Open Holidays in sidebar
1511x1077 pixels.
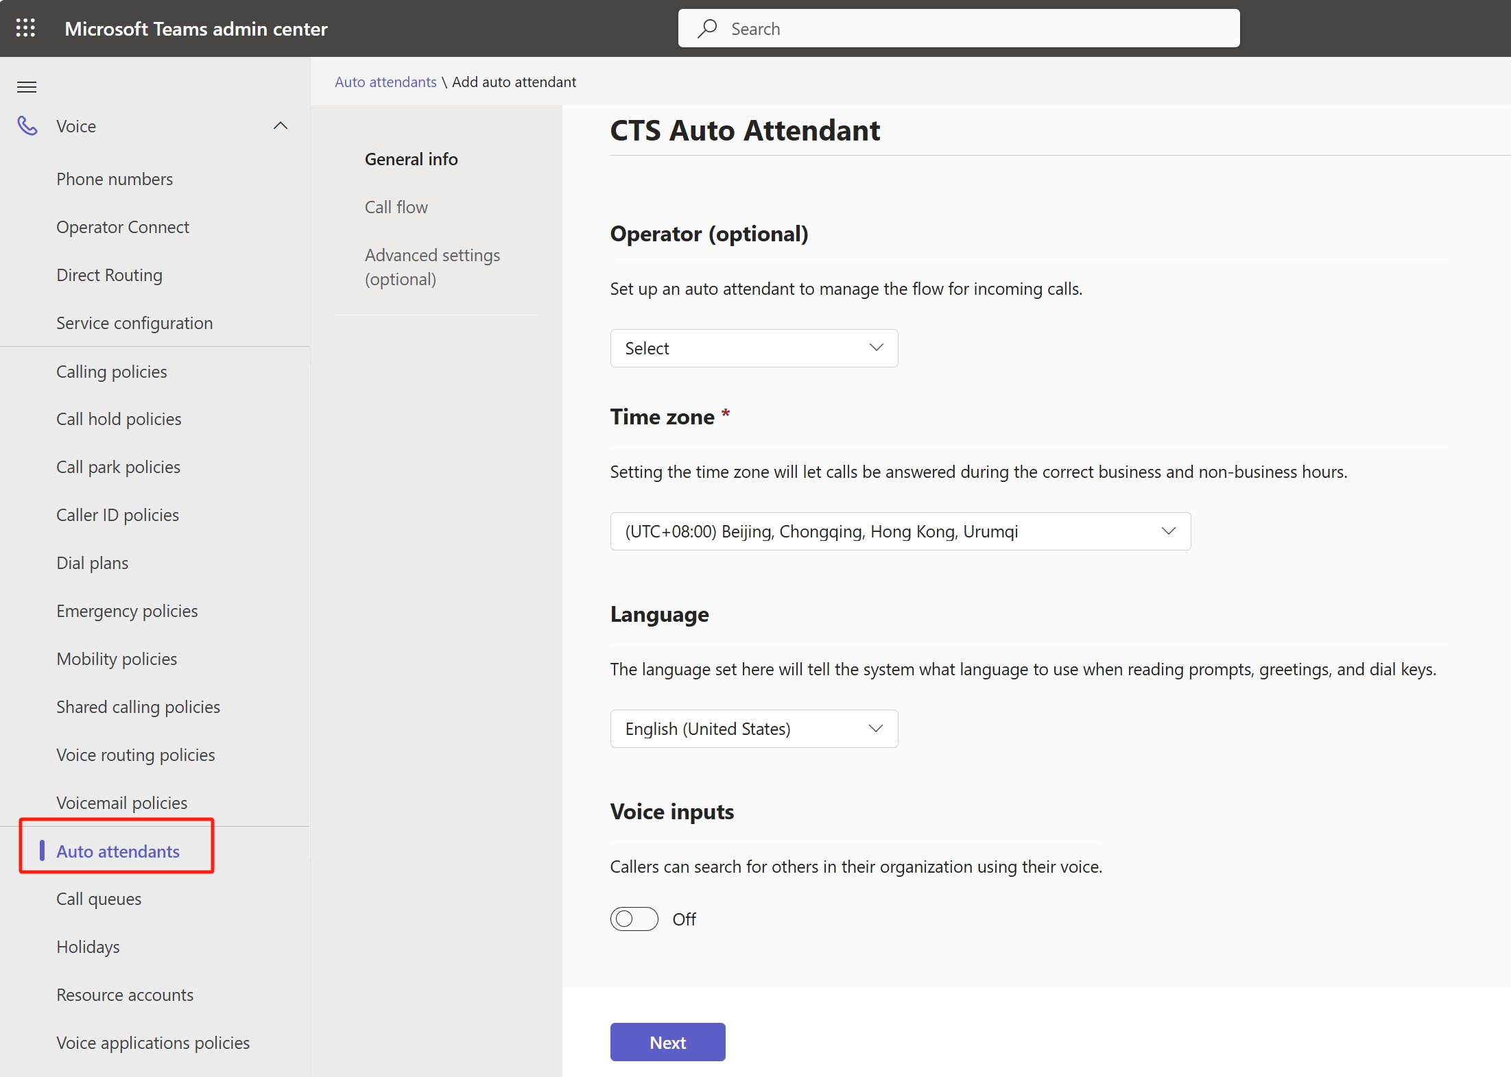click(88, 947)
